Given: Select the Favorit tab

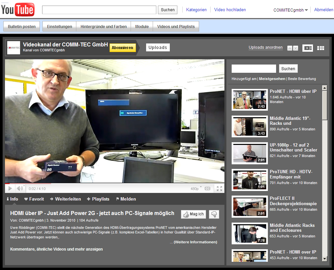Looking at the screenshot, I should 34,199.
